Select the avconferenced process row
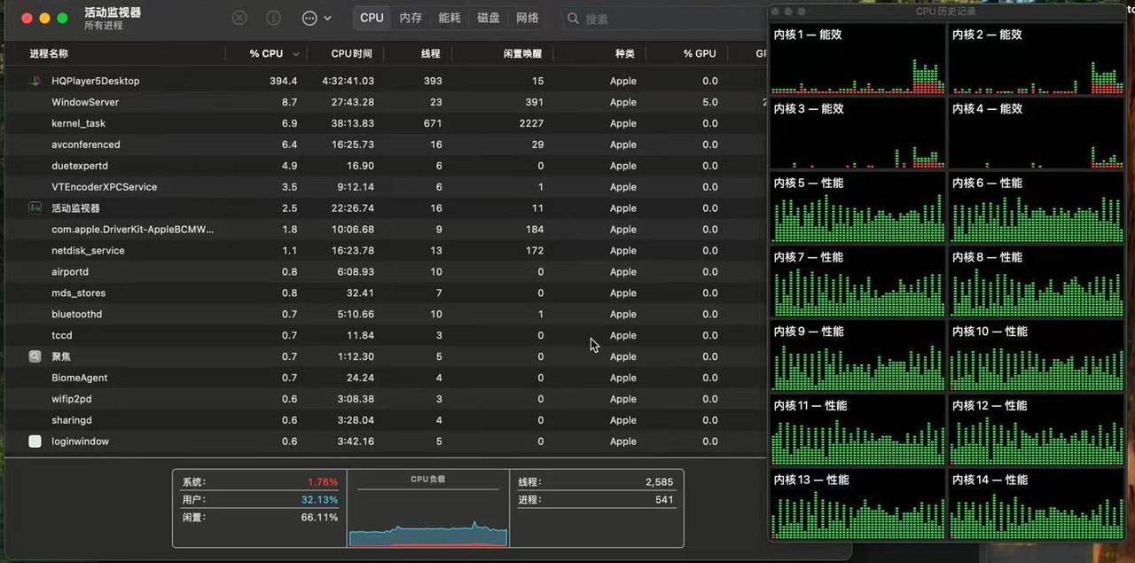Viewport: 1135px width, 563px height. pyautogui.click(x=386, y=145)
